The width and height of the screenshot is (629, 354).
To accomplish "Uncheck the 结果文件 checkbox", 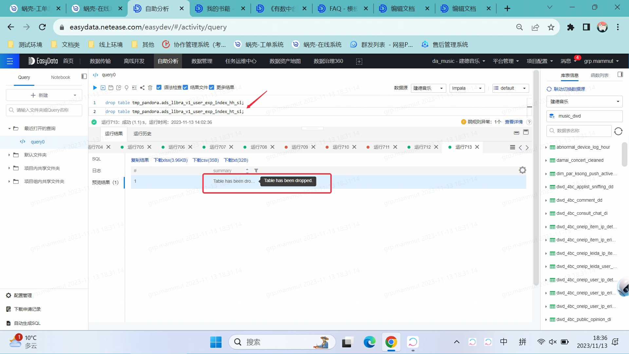I will pos(185,87).
